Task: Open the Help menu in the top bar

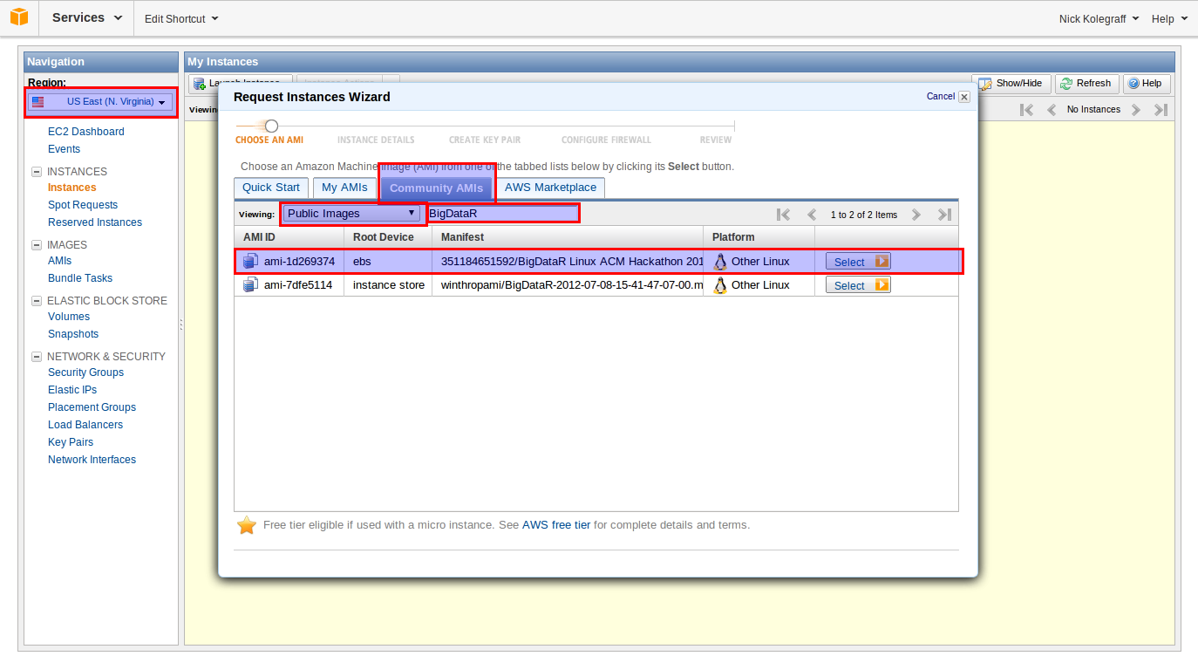Action: (1169, 19)
